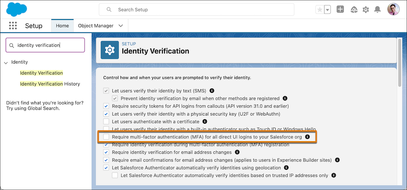Toggle Require email confirmations for email address changes
The height and width of the screenshot is (190, 407).
[x=106, y=160]
